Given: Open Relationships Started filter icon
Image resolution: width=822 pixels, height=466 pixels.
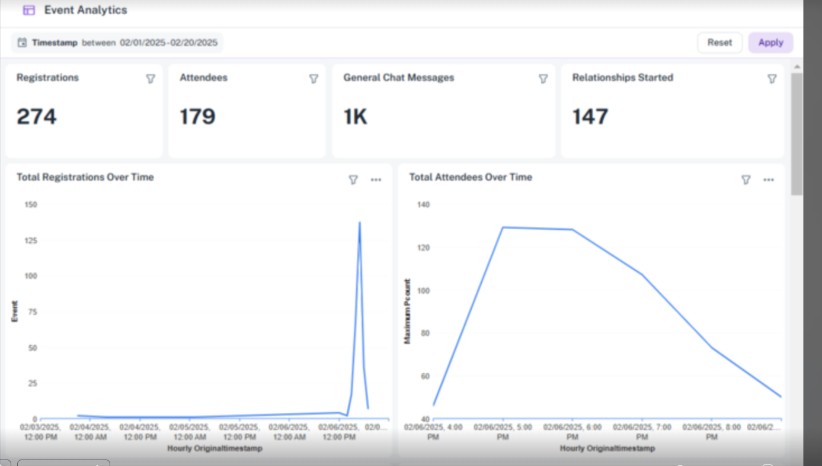Looking at the screenshot, I should click(x=772, y=79).
